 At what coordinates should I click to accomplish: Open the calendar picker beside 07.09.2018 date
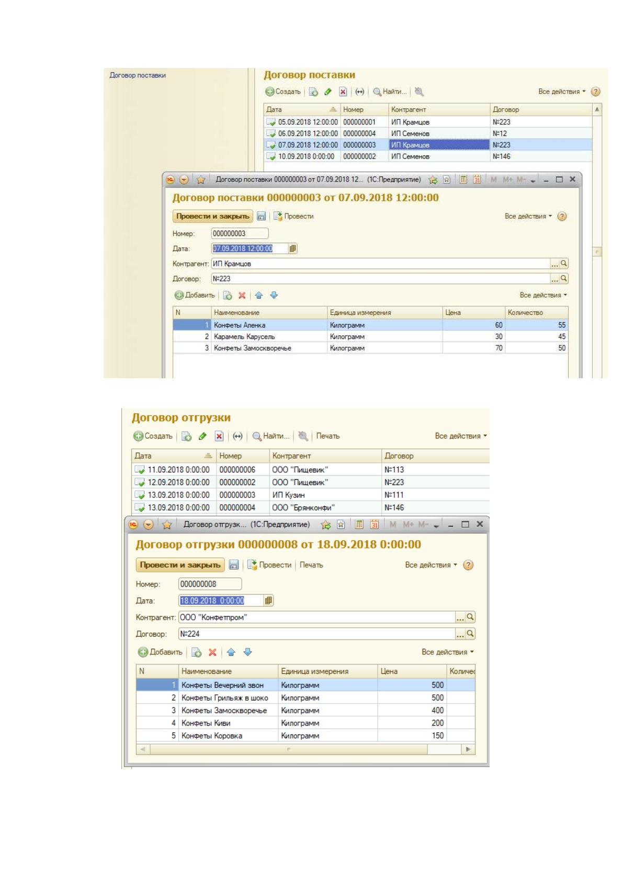(293, 249)
